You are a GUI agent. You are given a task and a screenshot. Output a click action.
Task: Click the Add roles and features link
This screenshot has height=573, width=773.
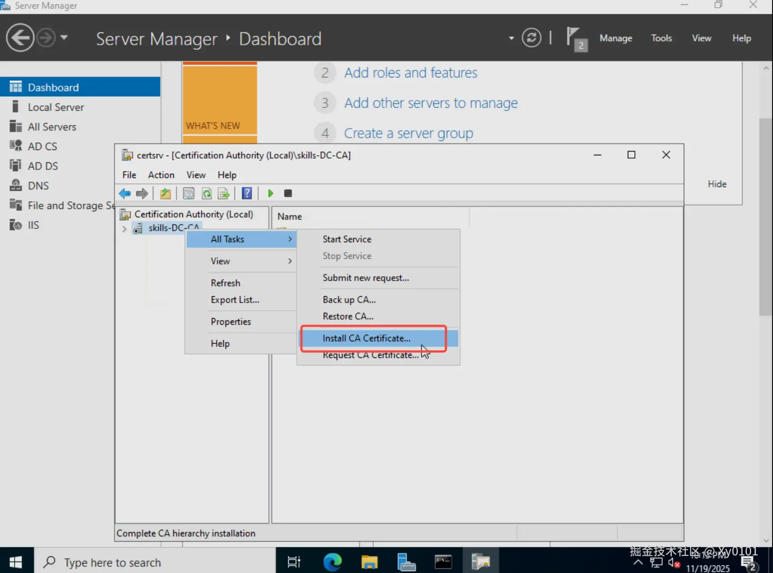tap(411, 73)
